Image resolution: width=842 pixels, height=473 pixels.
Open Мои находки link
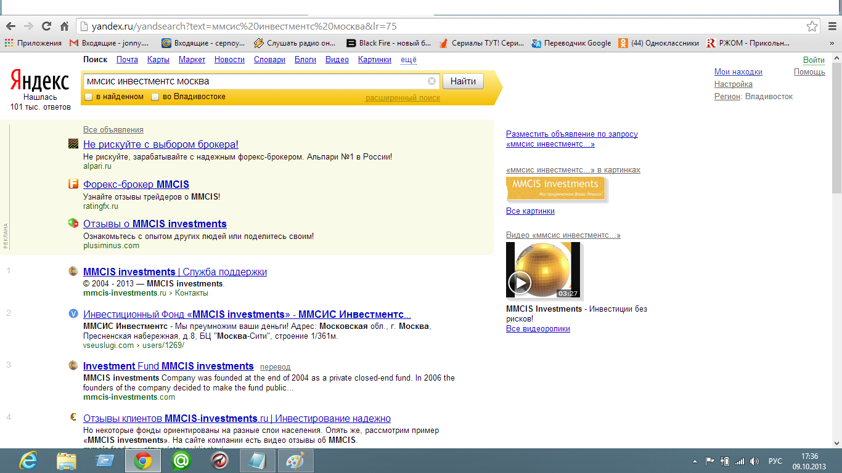pyautogui.click(x=738, y=72)
